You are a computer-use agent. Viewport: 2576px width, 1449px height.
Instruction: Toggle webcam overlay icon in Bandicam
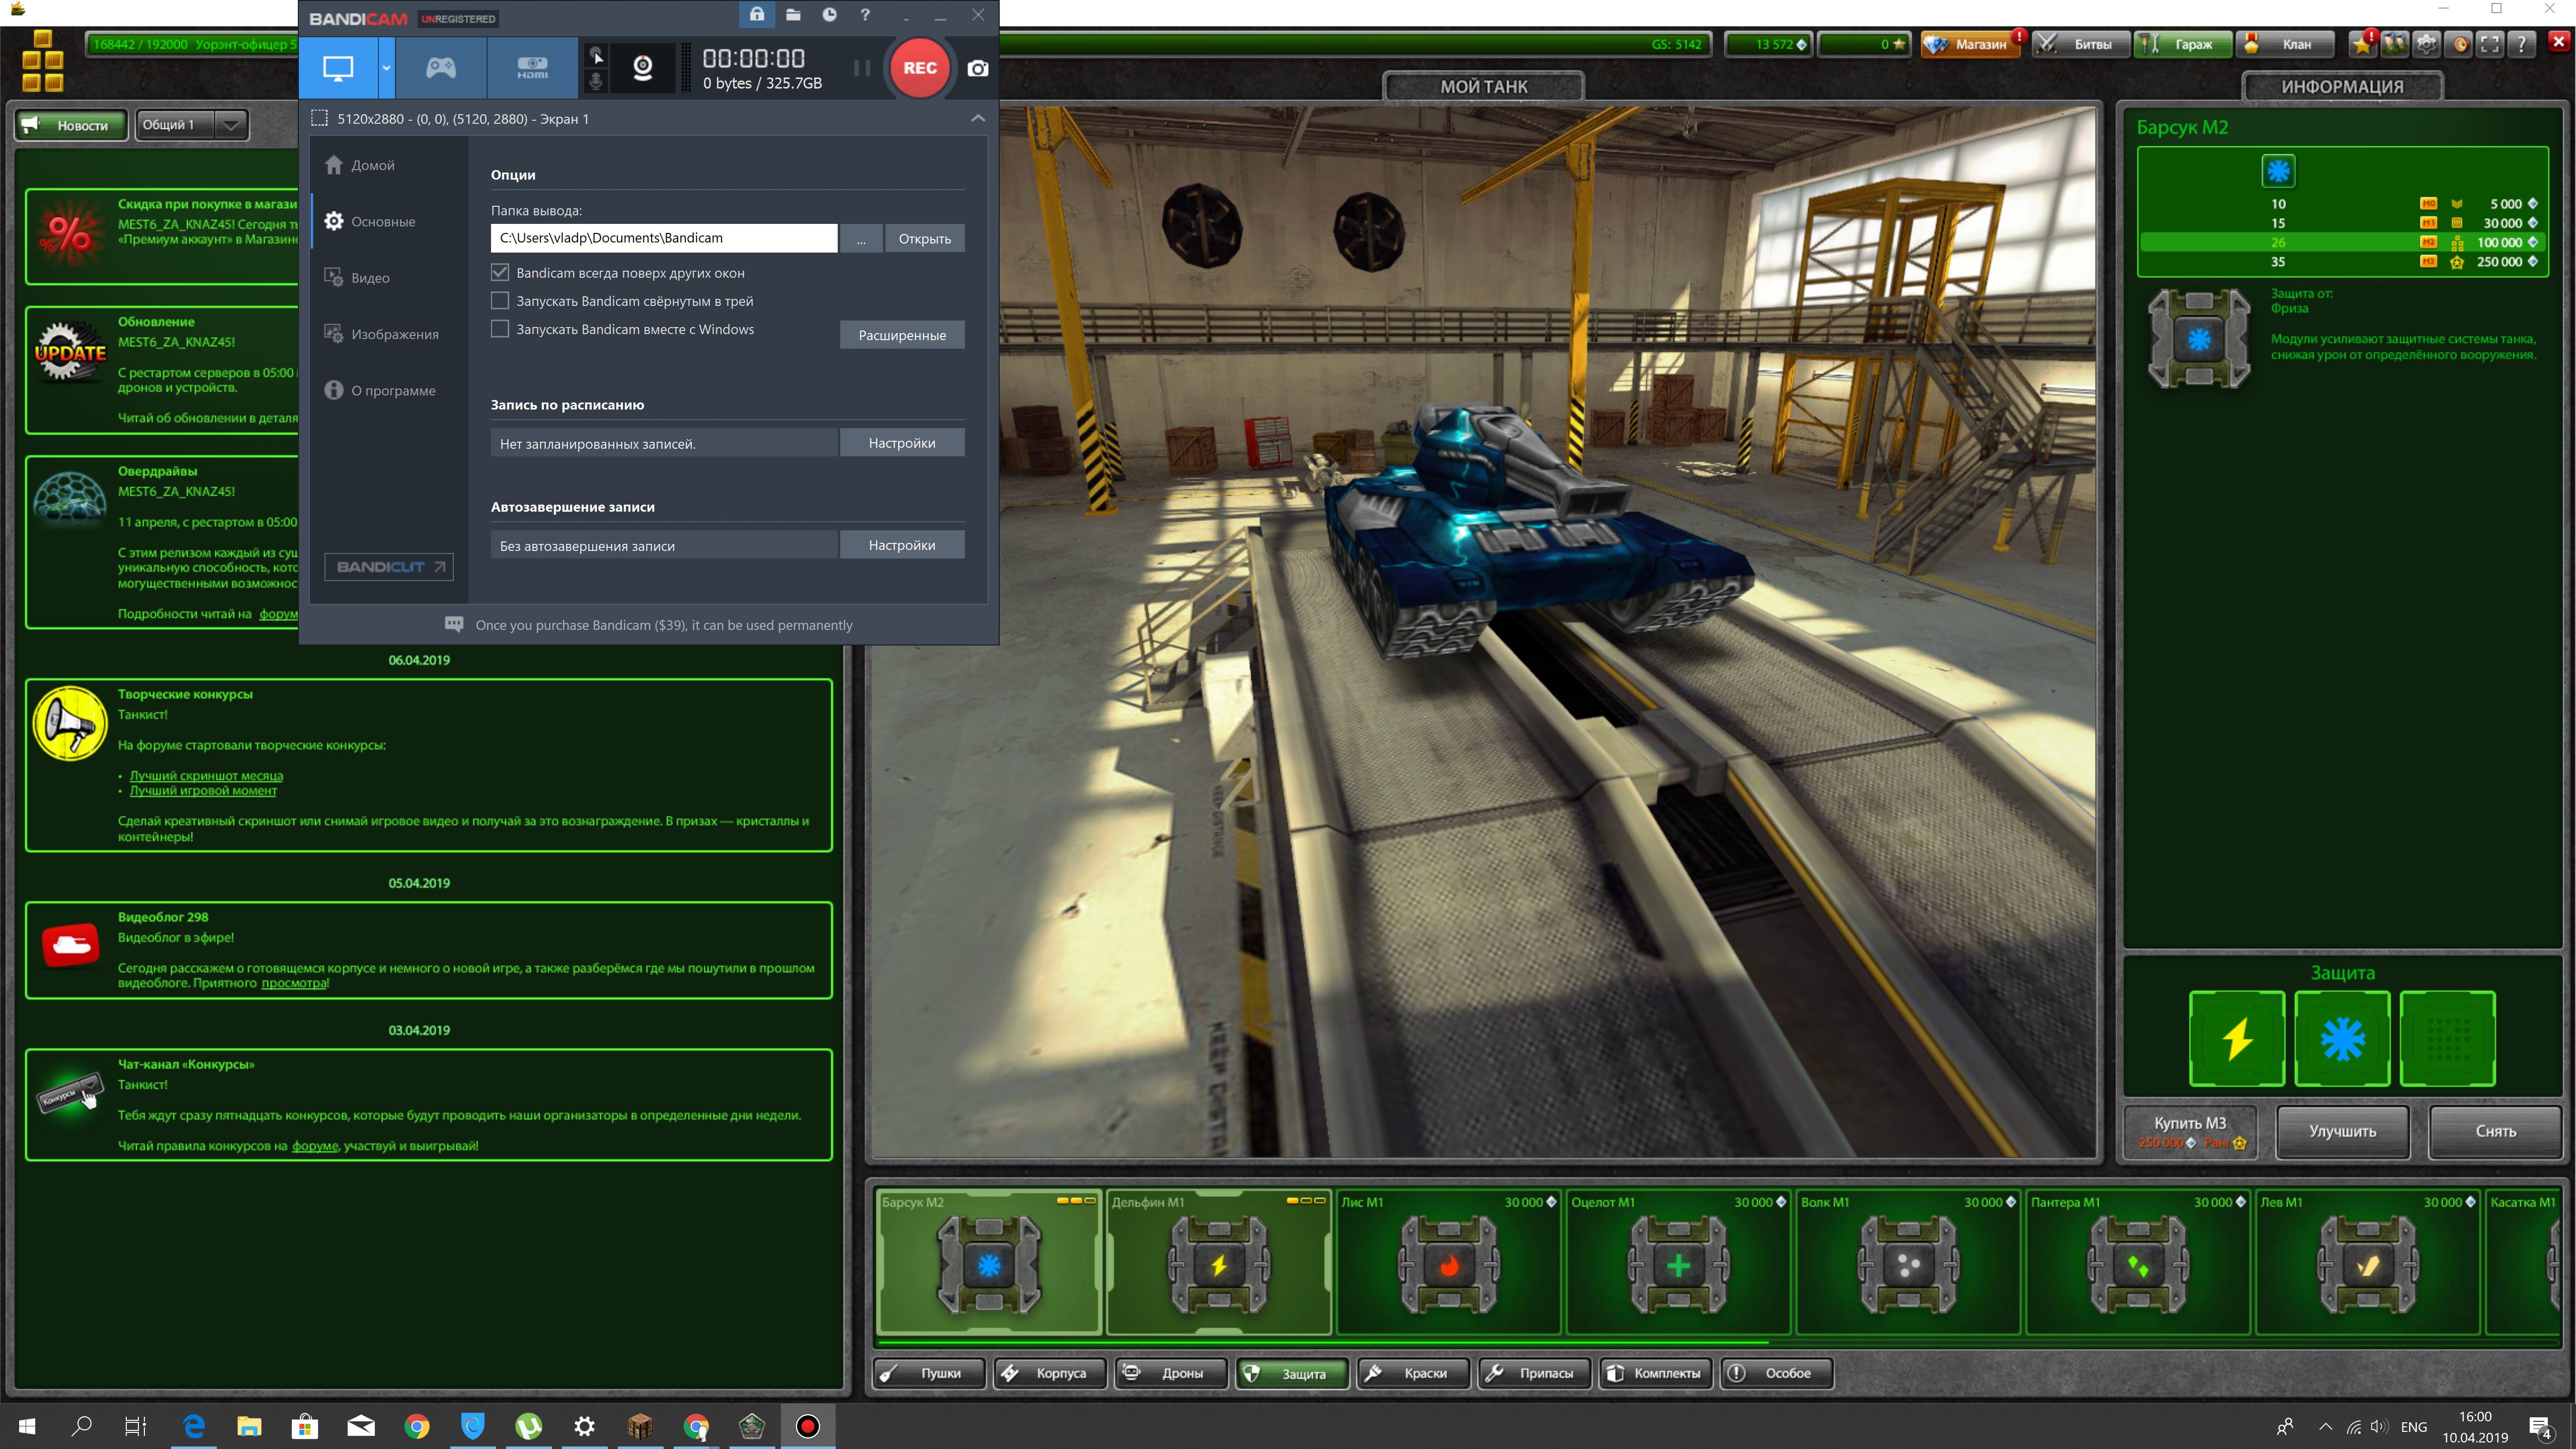point(643,68)
